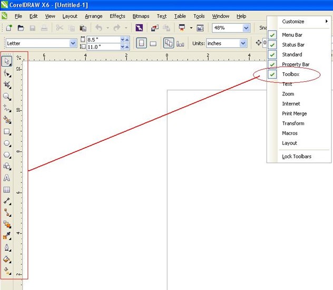Select the Zoom magnifier tool
333x290 pixels.
(x=7, y=96)
